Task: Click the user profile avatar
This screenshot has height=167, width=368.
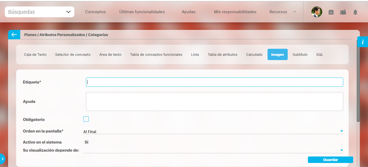Action: tap(317, 12)
